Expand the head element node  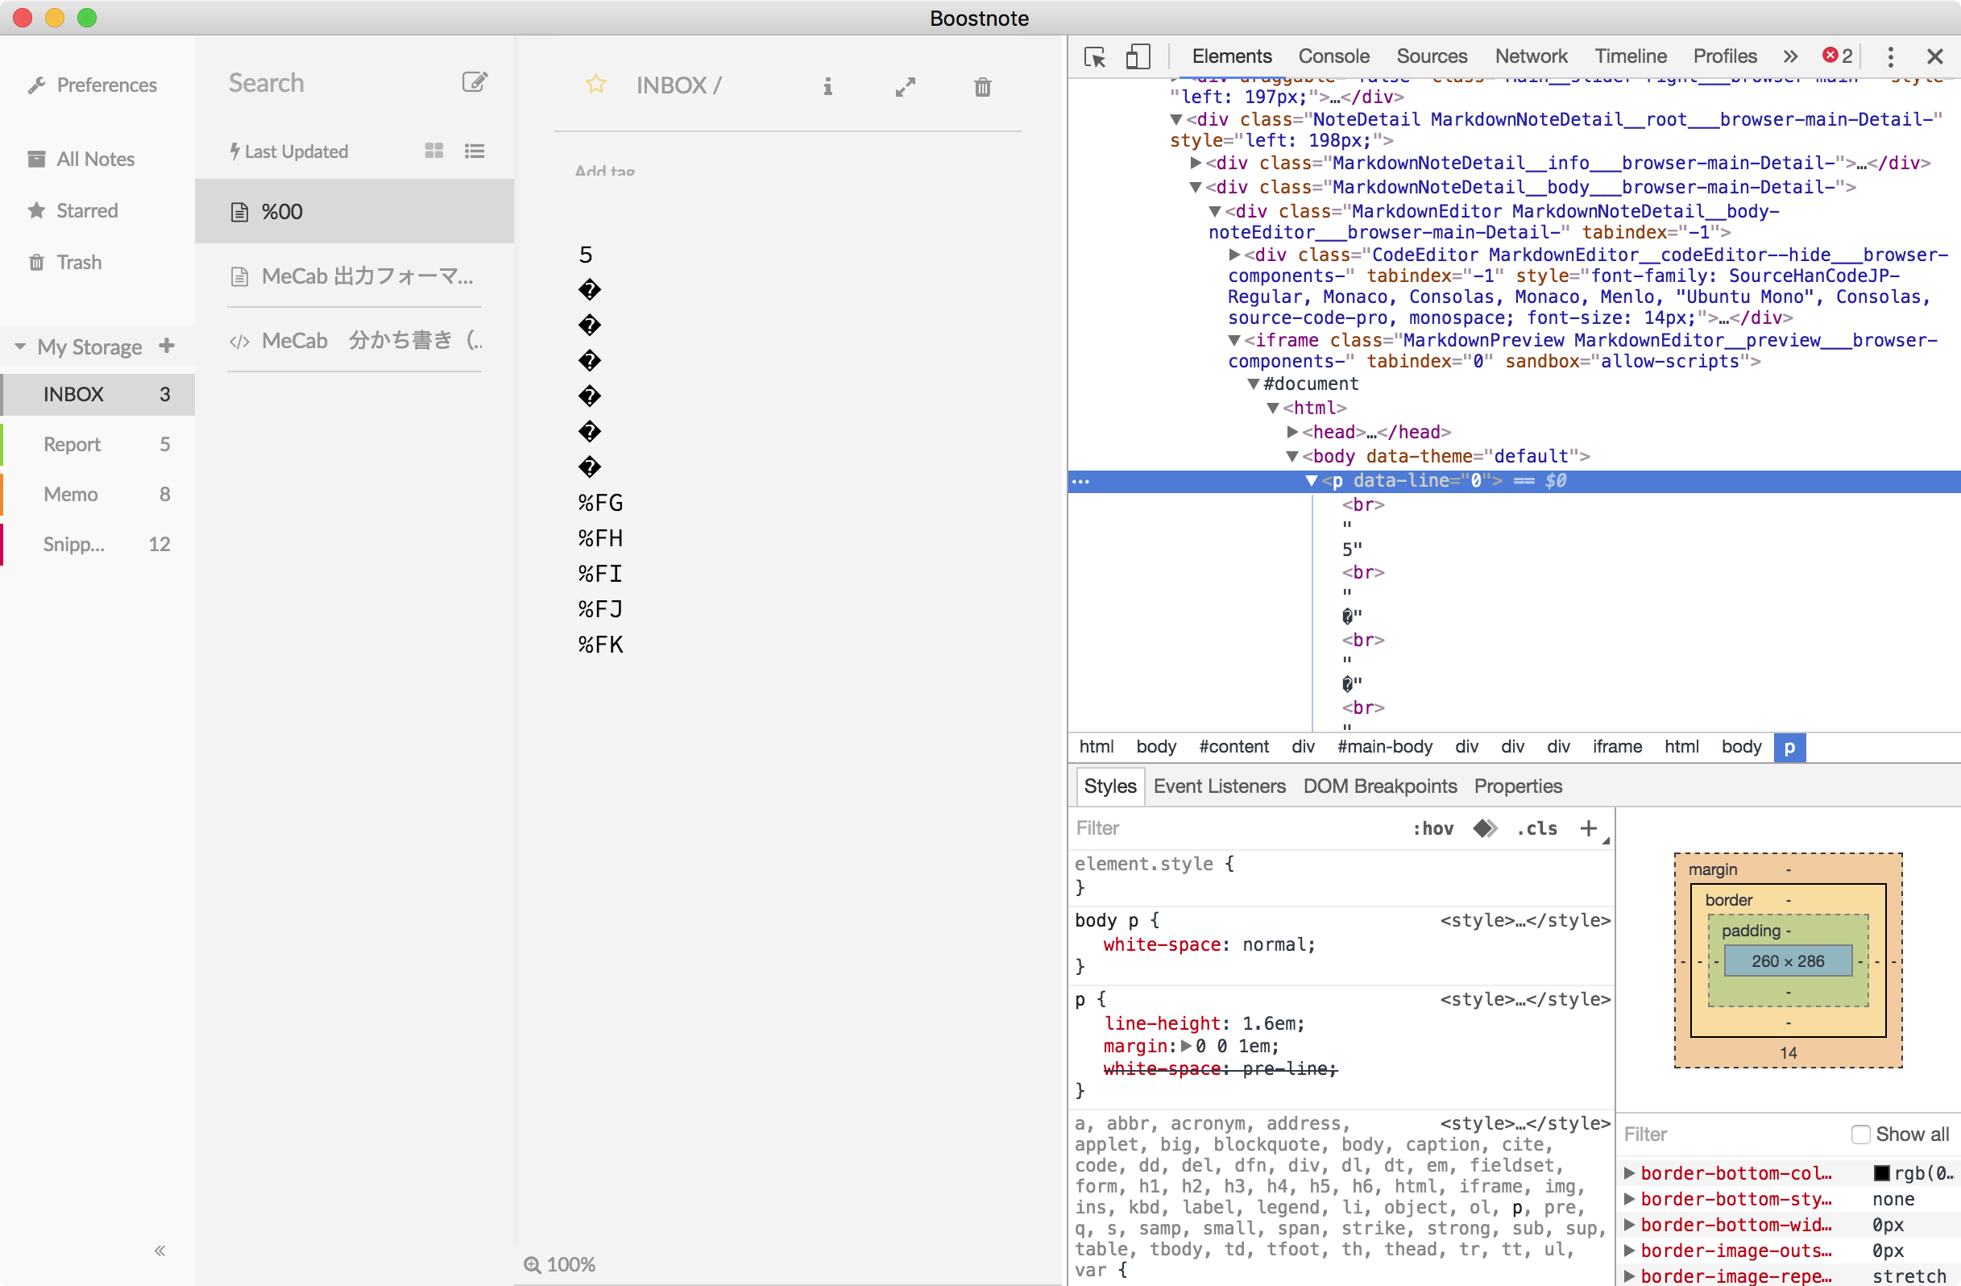pyautogui.click(x=1293, y=432)
